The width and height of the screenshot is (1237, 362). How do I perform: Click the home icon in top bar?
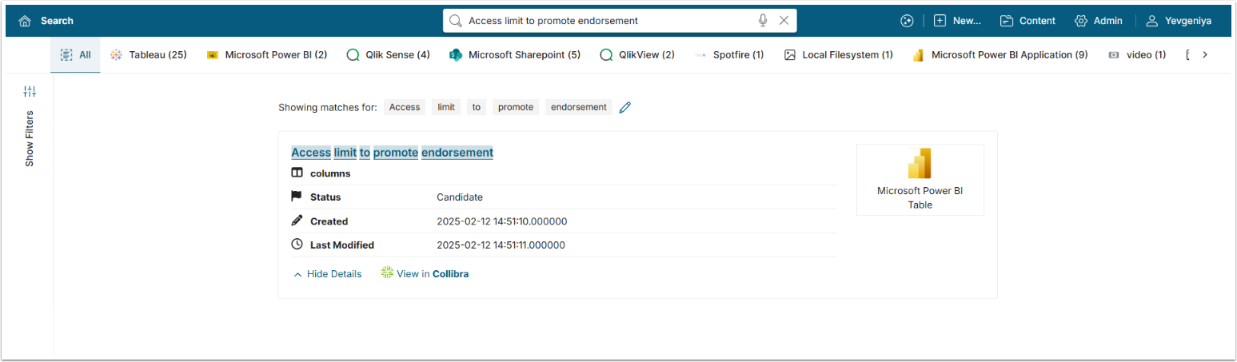click(25, 21)
